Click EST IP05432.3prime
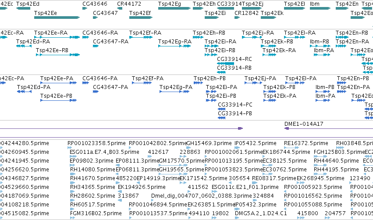373x220 pixels. point(256,205)
